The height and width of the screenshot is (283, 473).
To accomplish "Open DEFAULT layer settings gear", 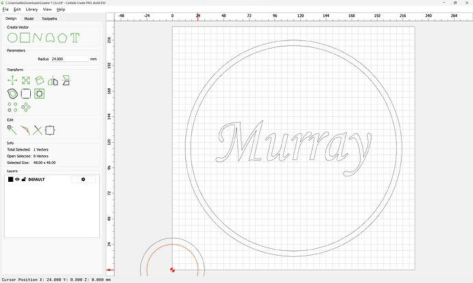I will pos(83,179).
